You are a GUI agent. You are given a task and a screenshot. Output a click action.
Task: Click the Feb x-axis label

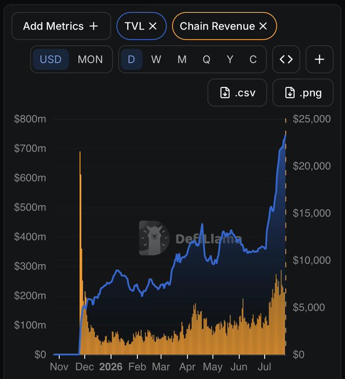pos(137,367)
